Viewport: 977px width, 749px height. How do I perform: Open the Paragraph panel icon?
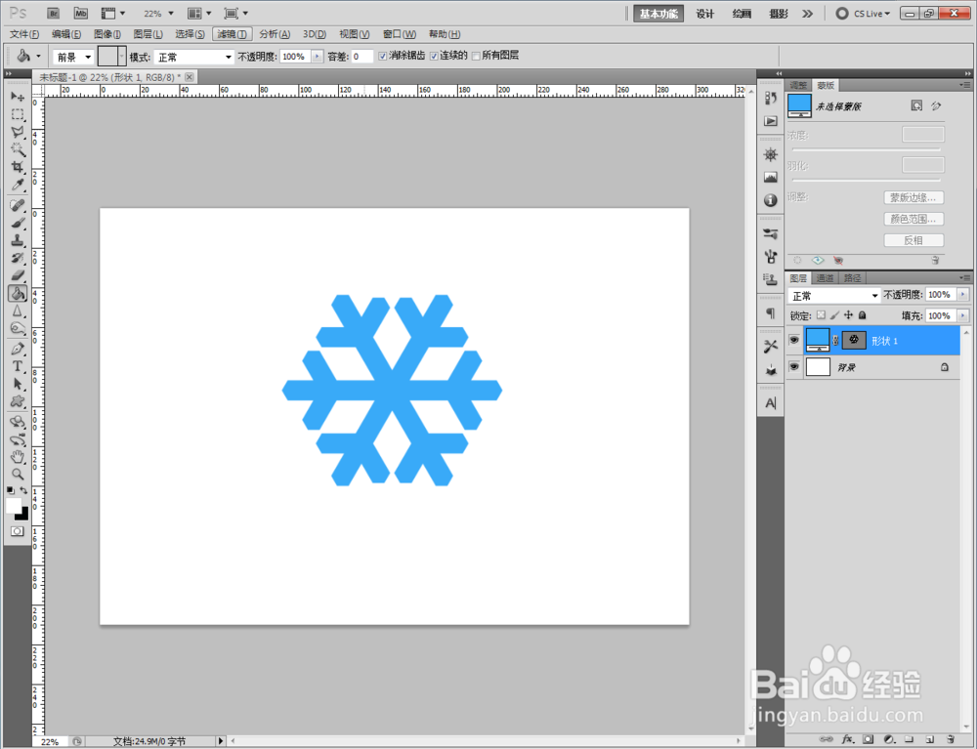point(771,313)
